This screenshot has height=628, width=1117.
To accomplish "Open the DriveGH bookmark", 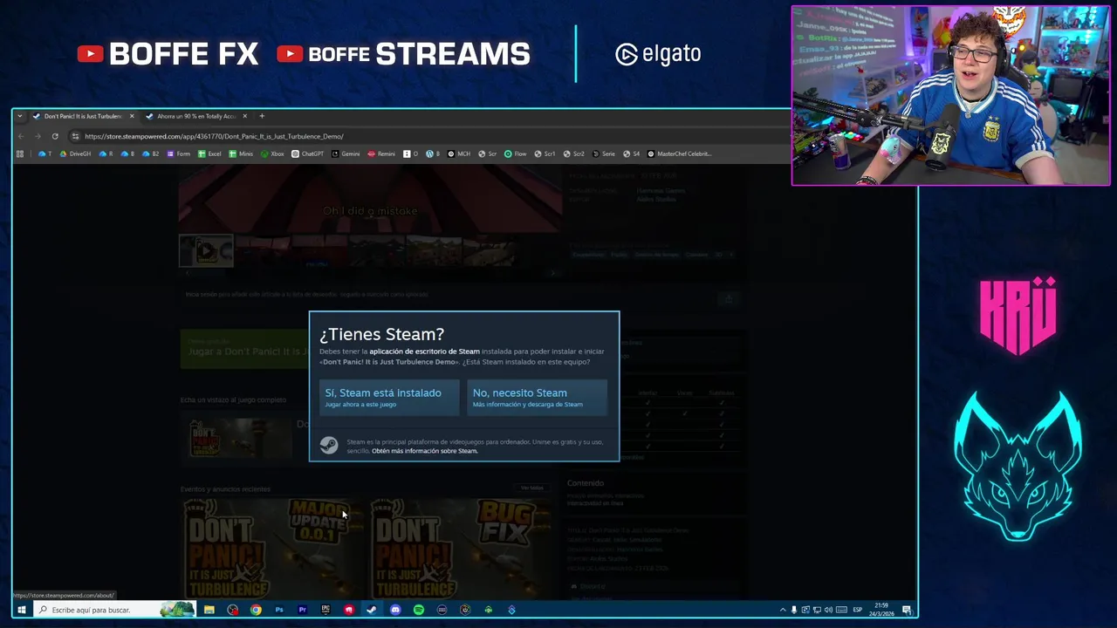I will 75,154.
